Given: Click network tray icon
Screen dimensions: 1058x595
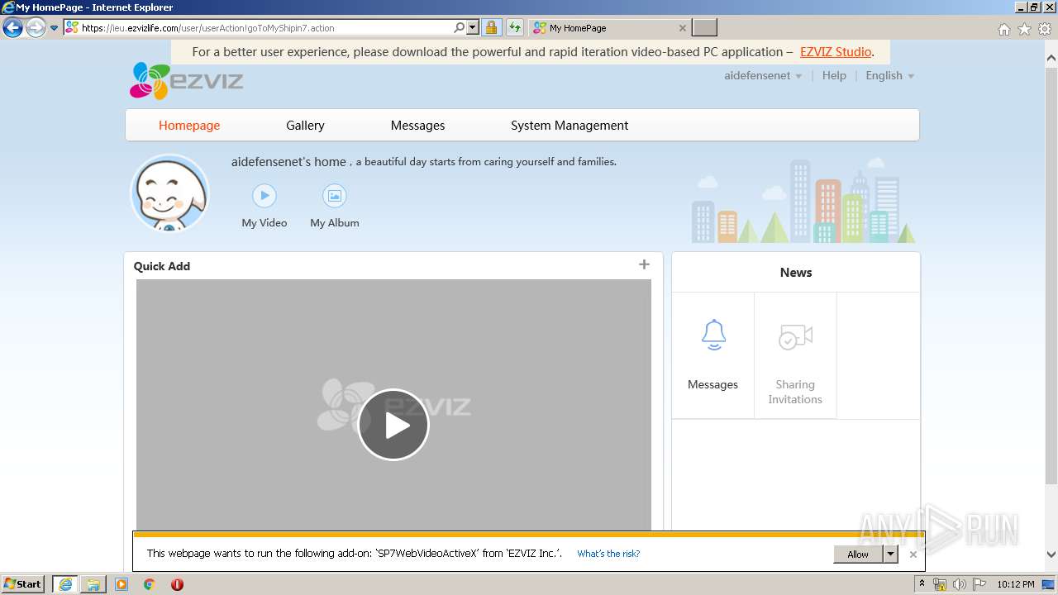Looking at the screenshot, I should point(940,584).
